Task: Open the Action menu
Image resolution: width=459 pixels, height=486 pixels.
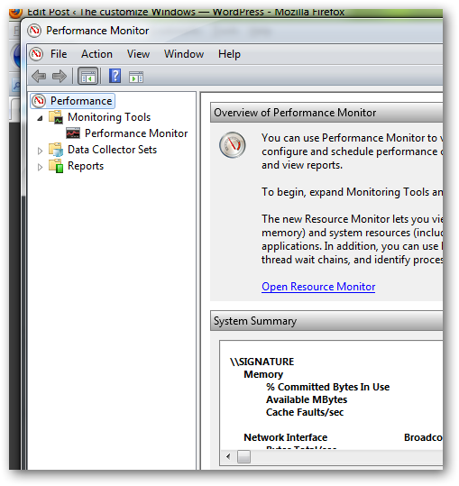Action: click(x=96, y=54)
